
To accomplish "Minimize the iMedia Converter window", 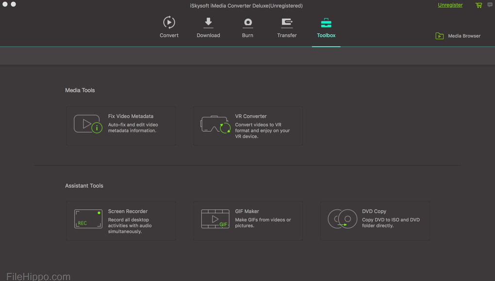I will [14, 4].
